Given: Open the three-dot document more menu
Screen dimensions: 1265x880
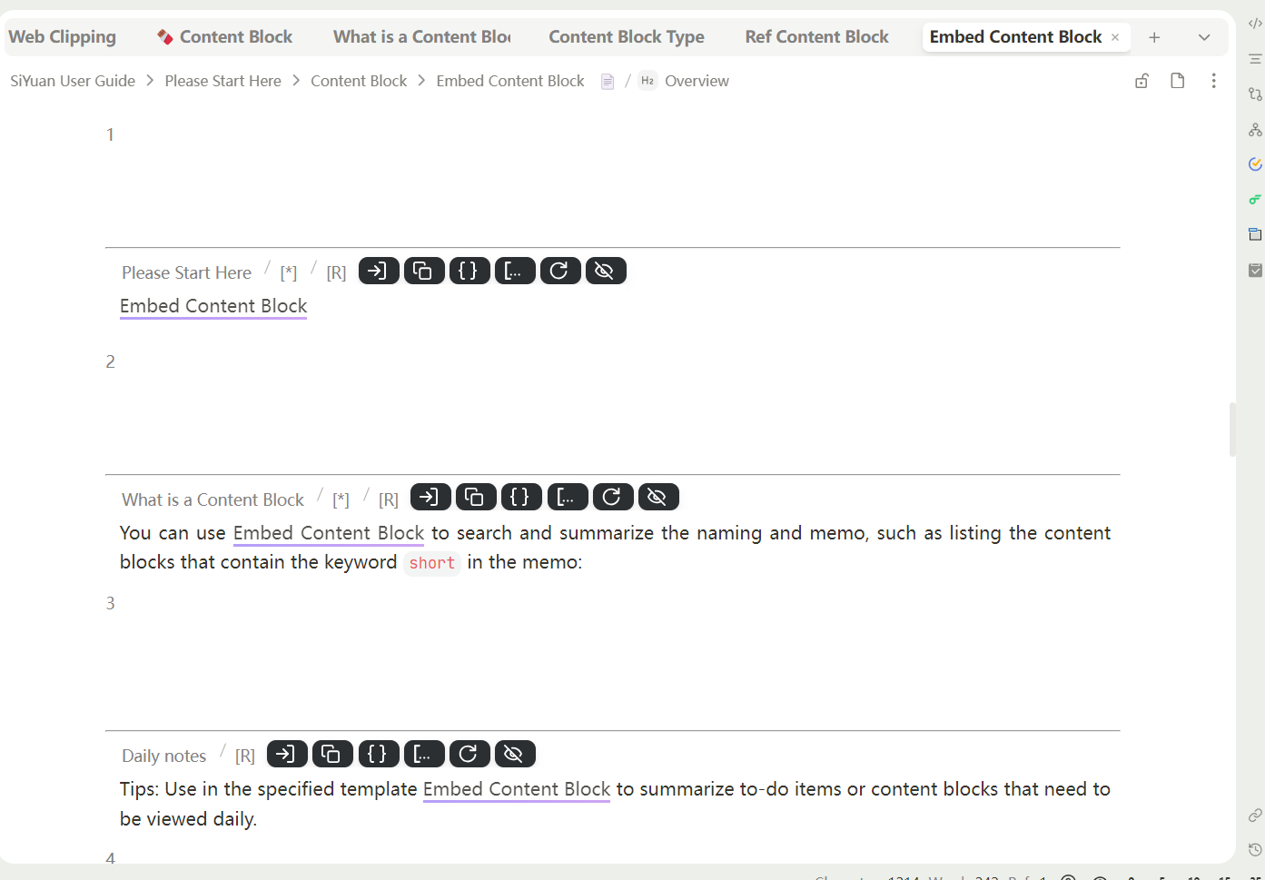Looking at the screenshot, I should [x=1213, y=81].
